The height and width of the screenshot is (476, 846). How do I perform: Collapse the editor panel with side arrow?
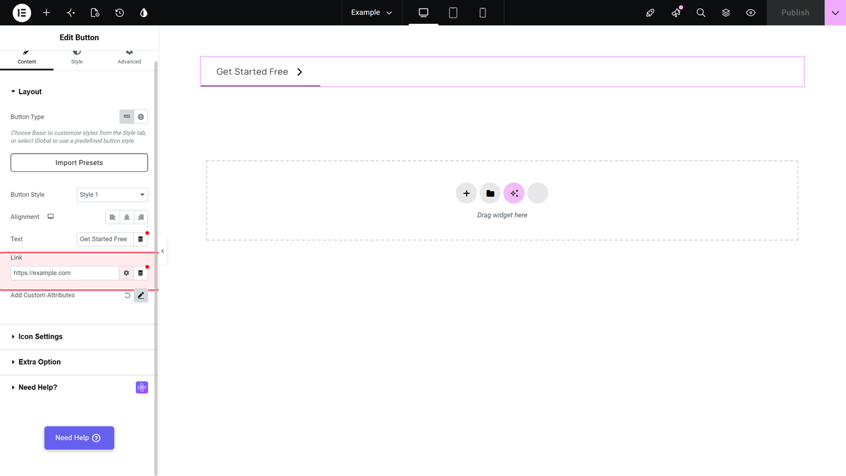[163, 251]
